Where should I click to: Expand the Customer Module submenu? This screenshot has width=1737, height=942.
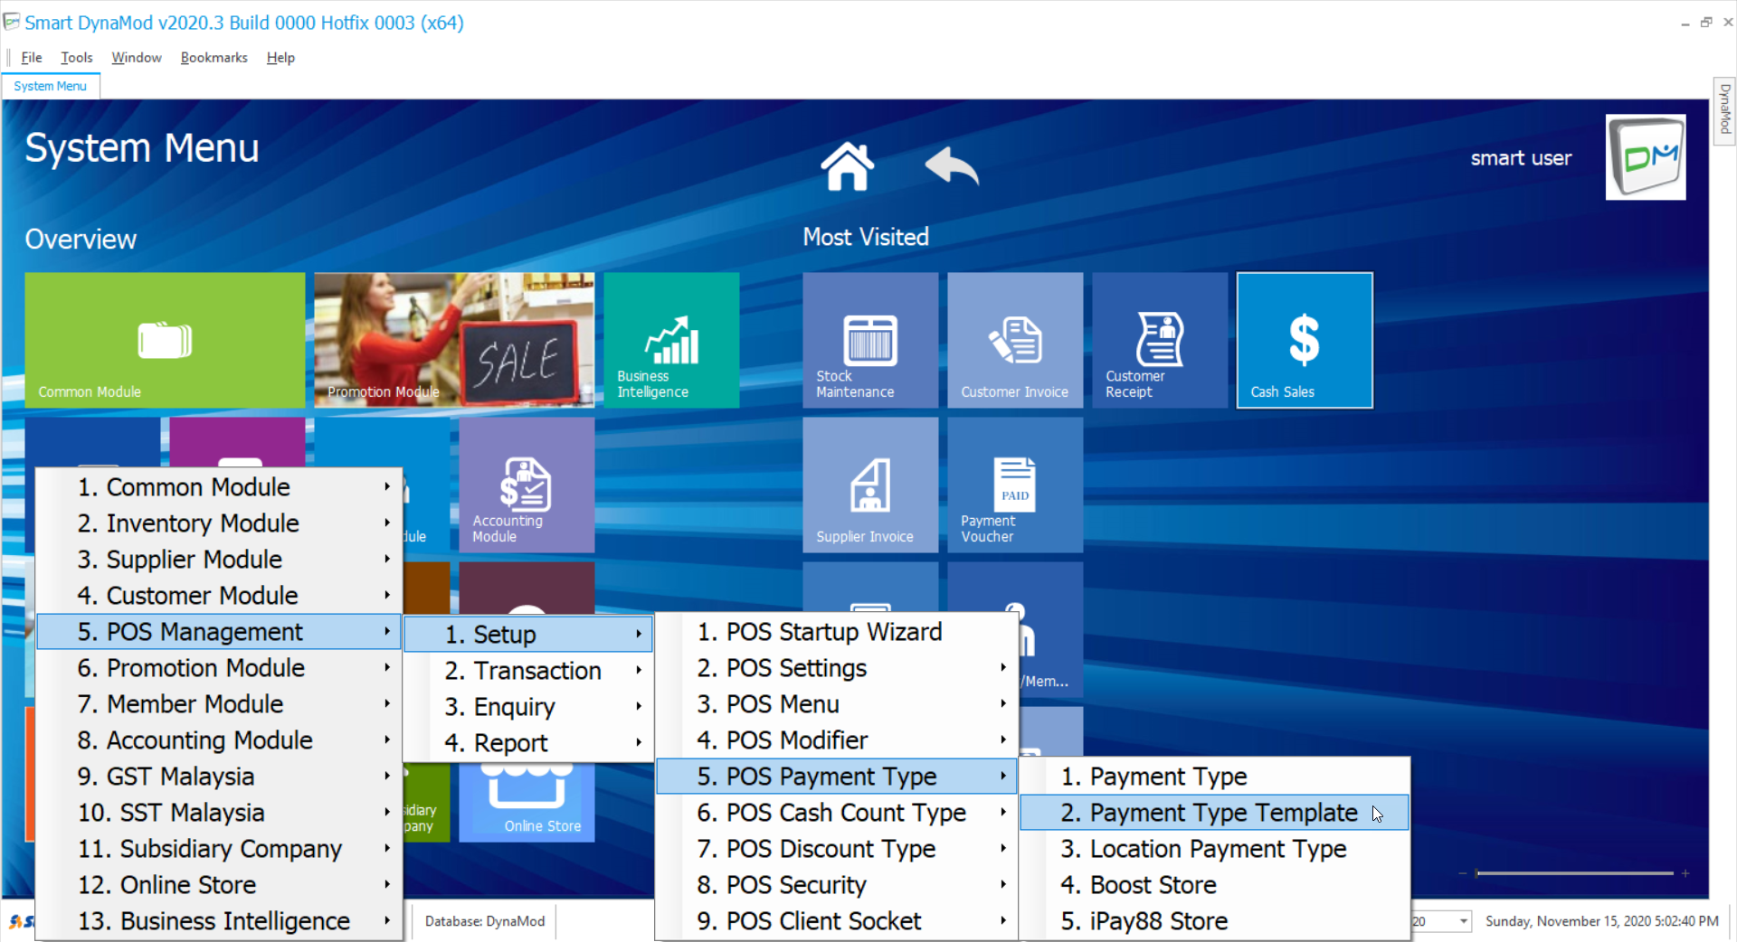click(219, 595)
